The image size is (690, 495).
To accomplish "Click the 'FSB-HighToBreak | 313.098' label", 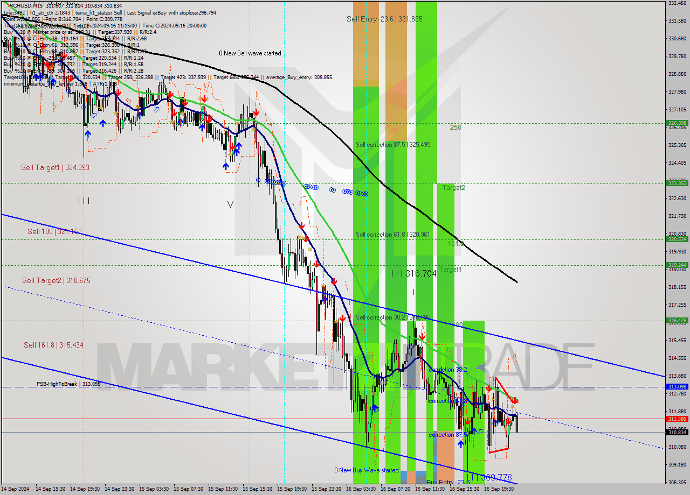I will [68, 384].
